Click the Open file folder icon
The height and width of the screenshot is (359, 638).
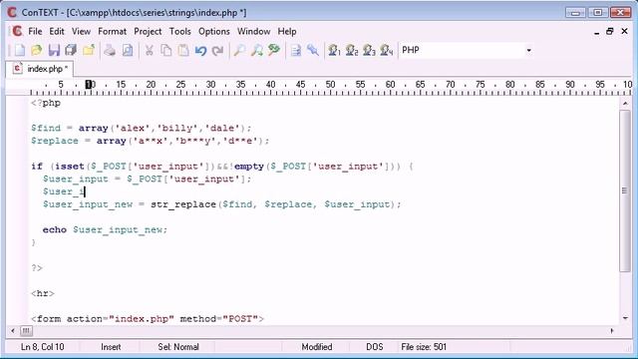click(37, 51)
